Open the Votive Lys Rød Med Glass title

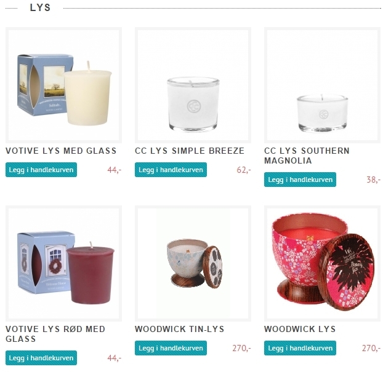click(55, 334)
